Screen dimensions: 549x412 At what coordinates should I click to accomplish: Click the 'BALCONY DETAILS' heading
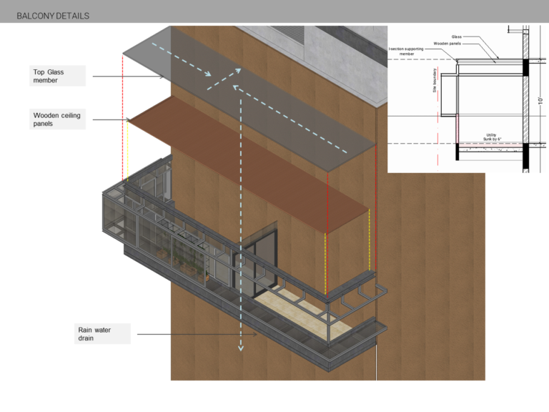point(53,16)
